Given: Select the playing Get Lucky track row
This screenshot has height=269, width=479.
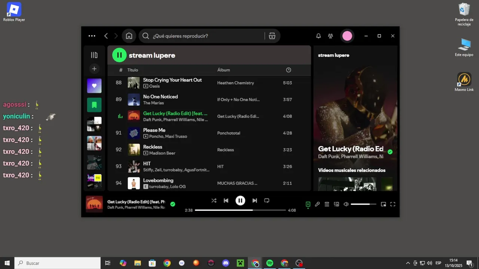Looking at the screenshot, I should 209,116.
